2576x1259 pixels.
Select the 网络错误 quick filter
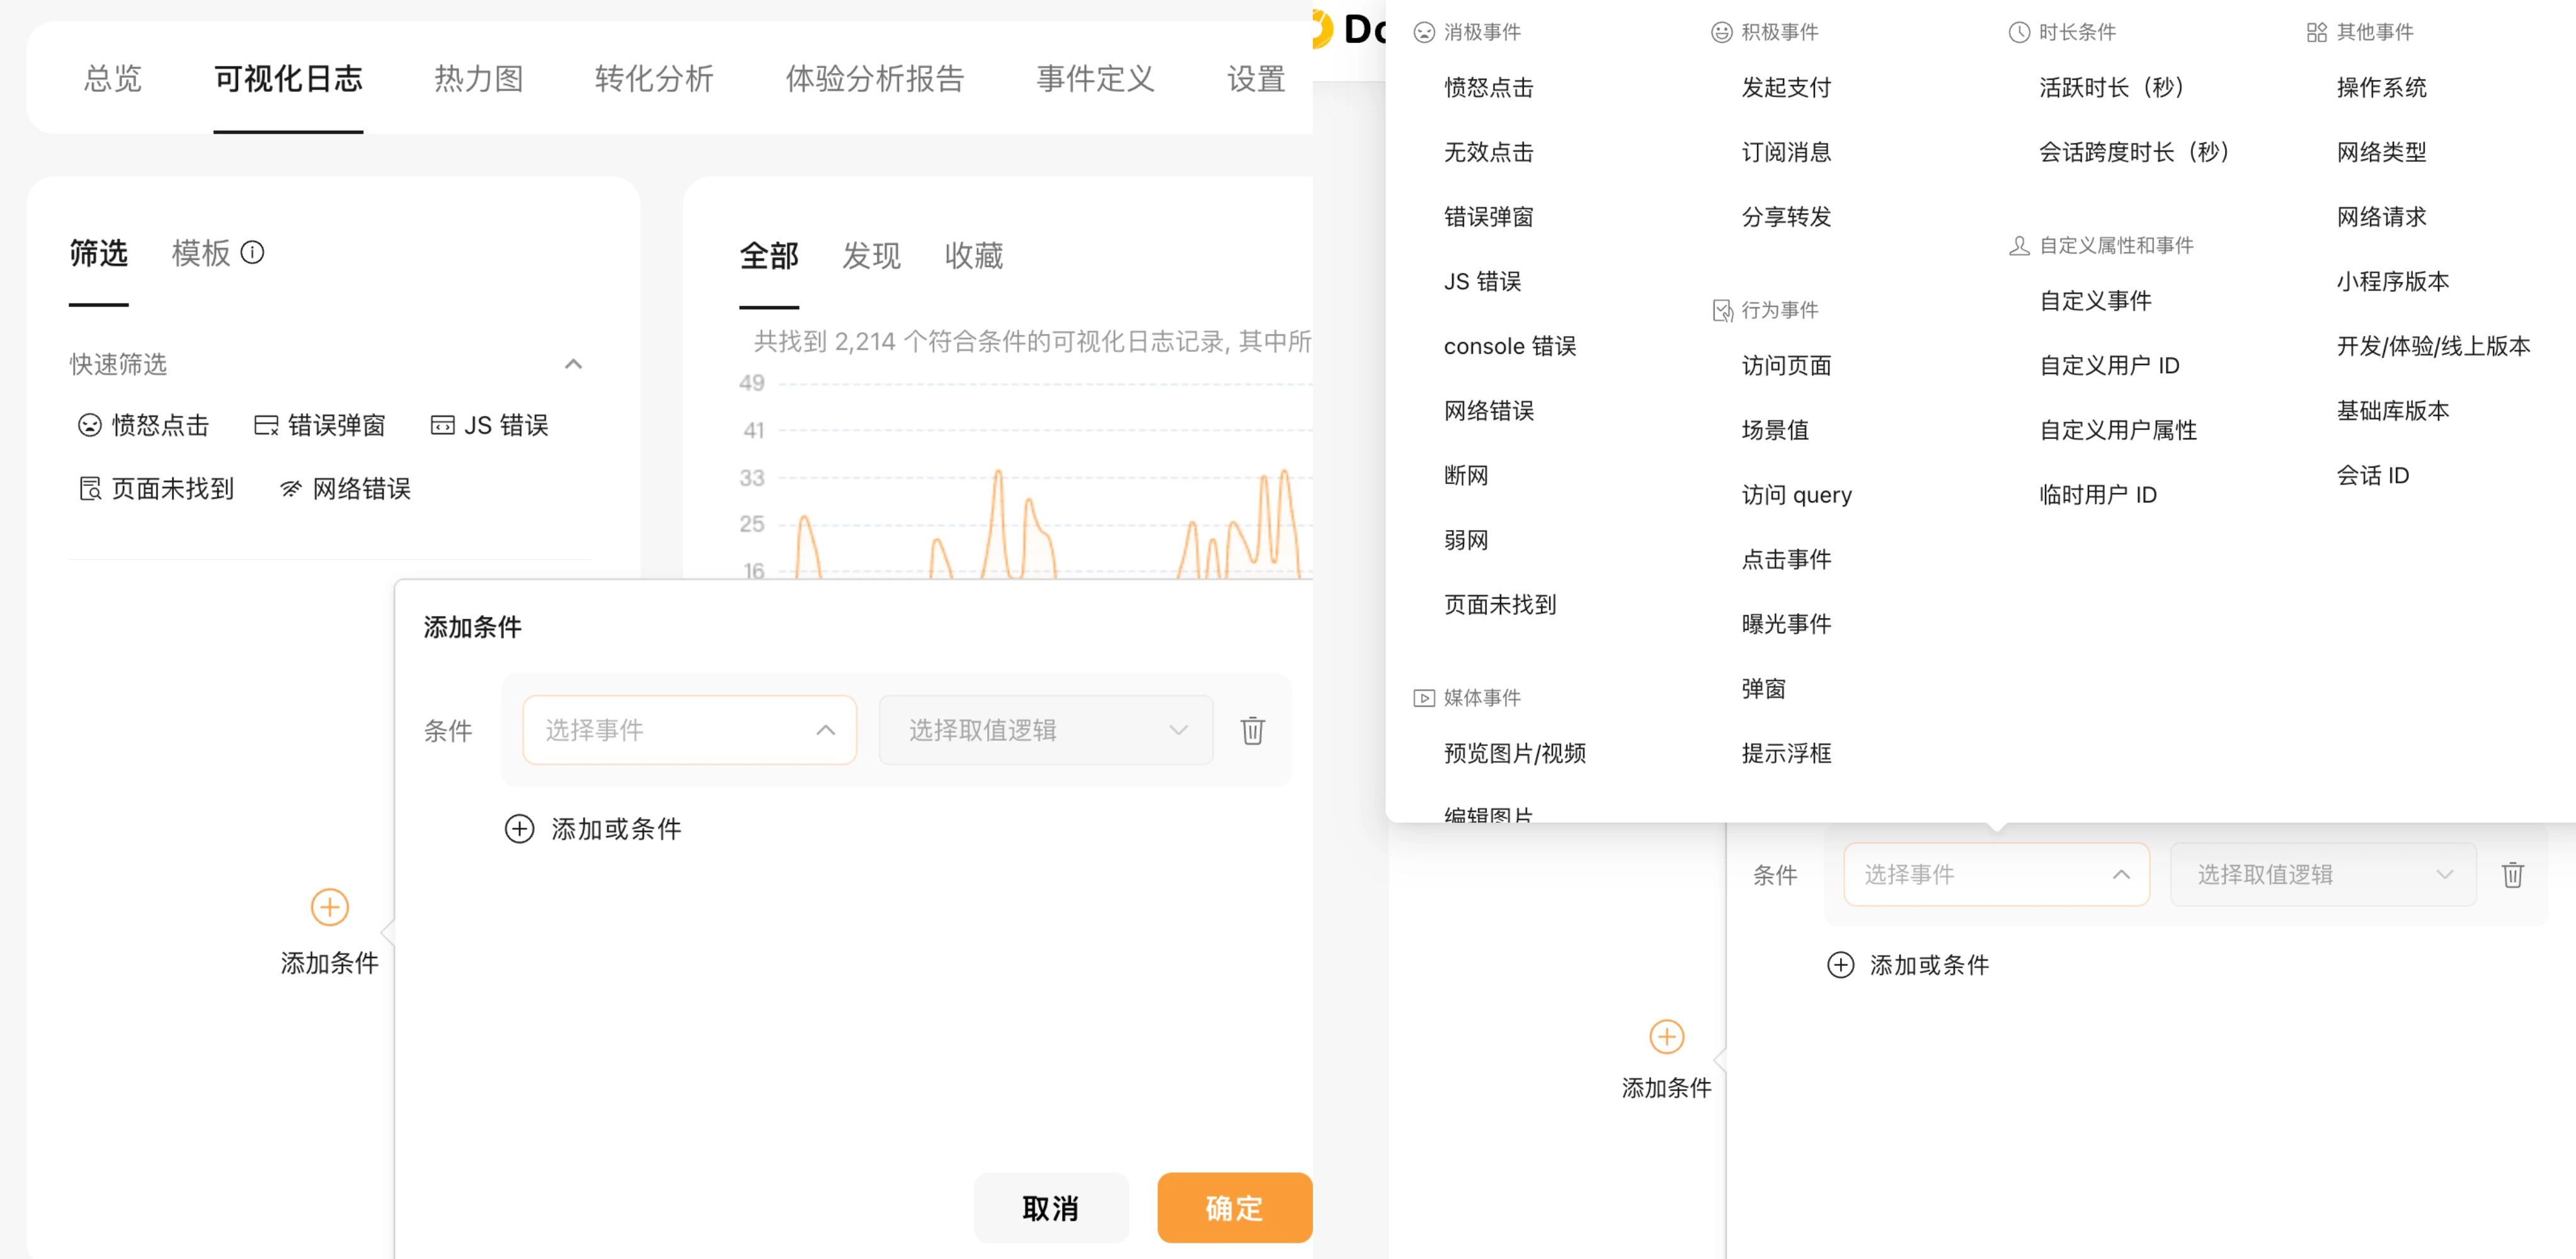346,488
